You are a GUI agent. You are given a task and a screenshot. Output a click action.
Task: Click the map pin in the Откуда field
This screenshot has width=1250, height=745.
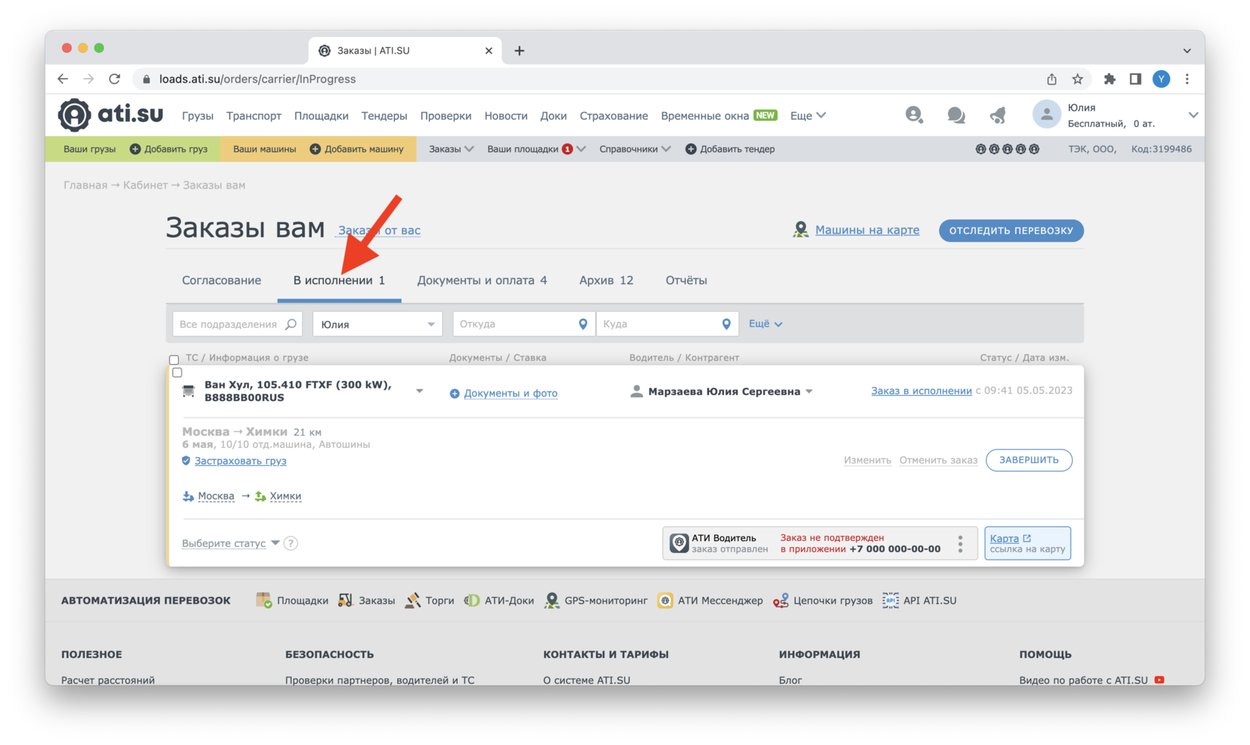(583, 324)
